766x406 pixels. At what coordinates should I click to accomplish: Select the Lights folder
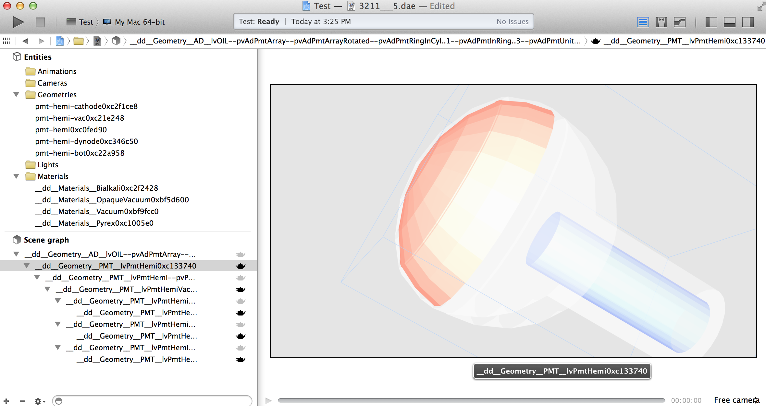(x=42, y=165)
